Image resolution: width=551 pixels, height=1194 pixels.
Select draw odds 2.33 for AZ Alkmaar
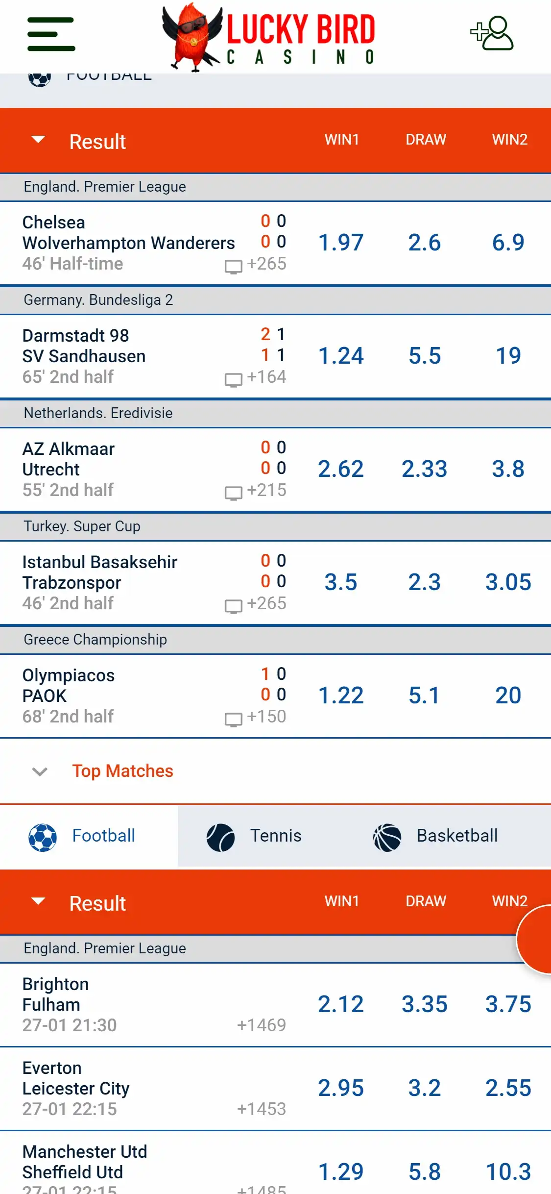click(x=424, y=469)
